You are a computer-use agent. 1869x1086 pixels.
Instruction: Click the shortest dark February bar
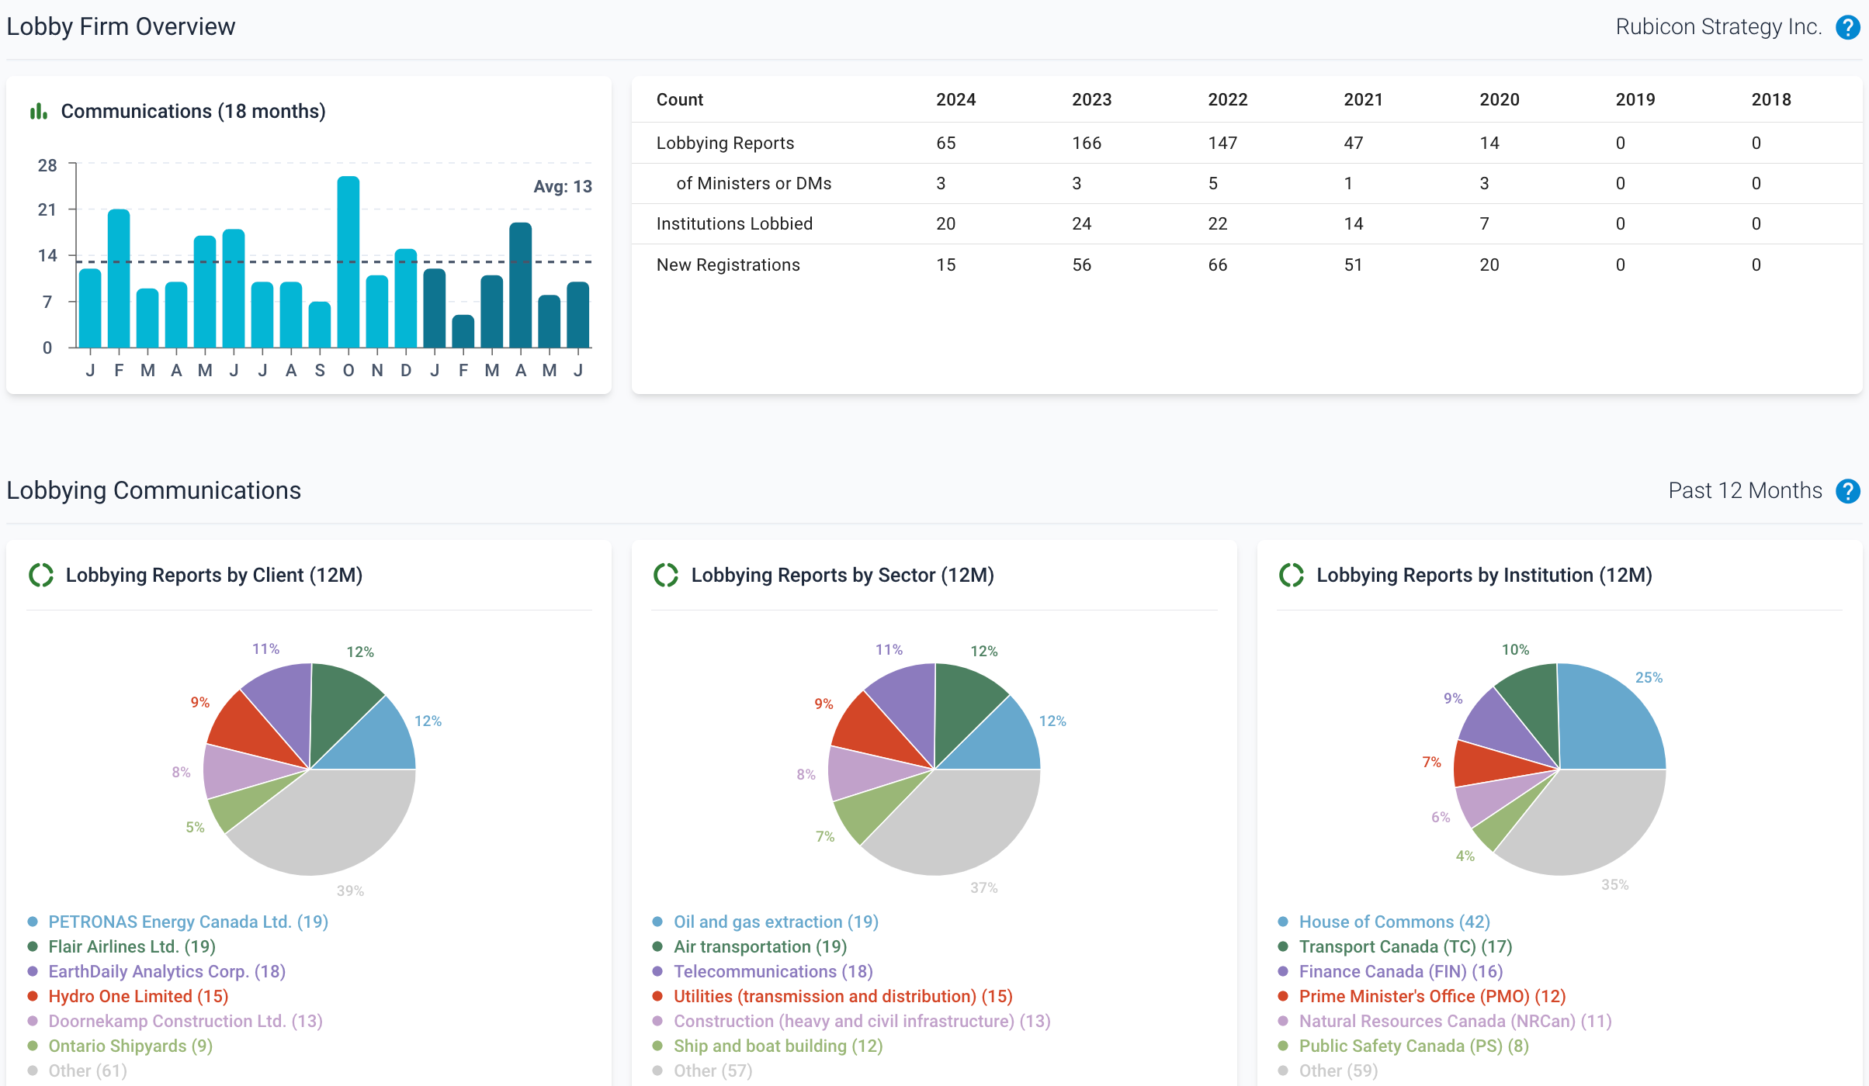[463, 331]
